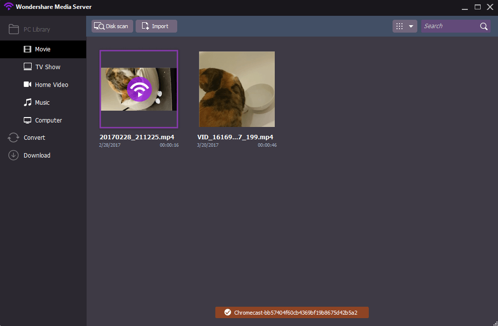
Task: Click the Disk scan magnifier icon
Action: click(100, 26)
